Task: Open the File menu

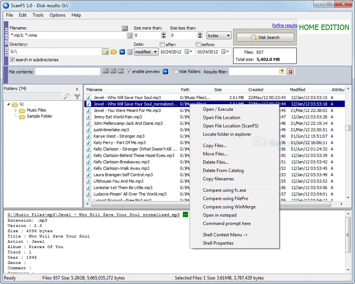Action: click(9, 15)
